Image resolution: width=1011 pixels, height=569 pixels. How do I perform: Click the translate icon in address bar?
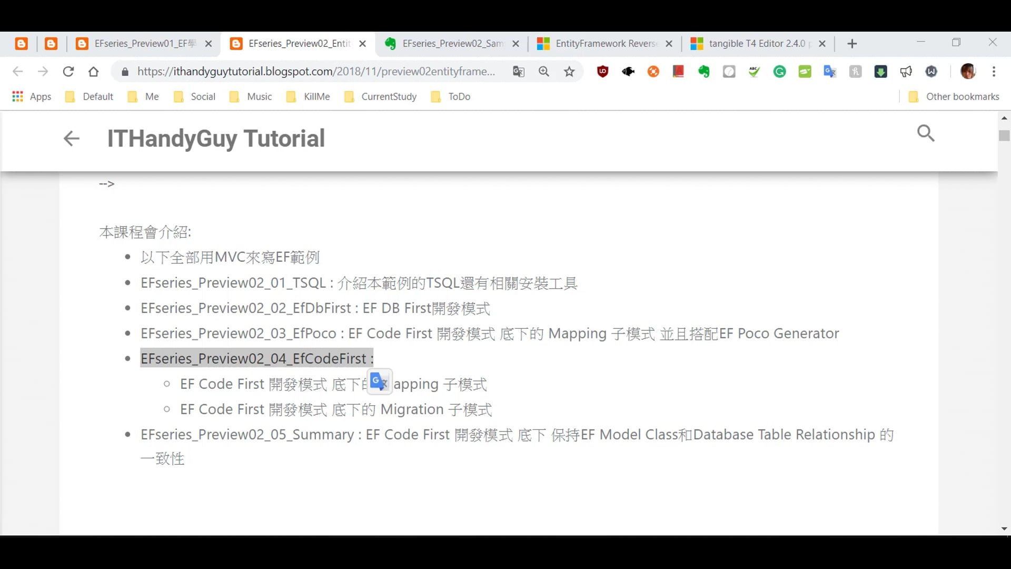(519, 71)
